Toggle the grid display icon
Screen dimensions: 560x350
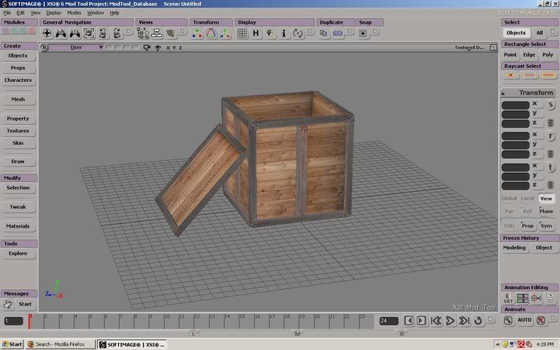[241, 34]
